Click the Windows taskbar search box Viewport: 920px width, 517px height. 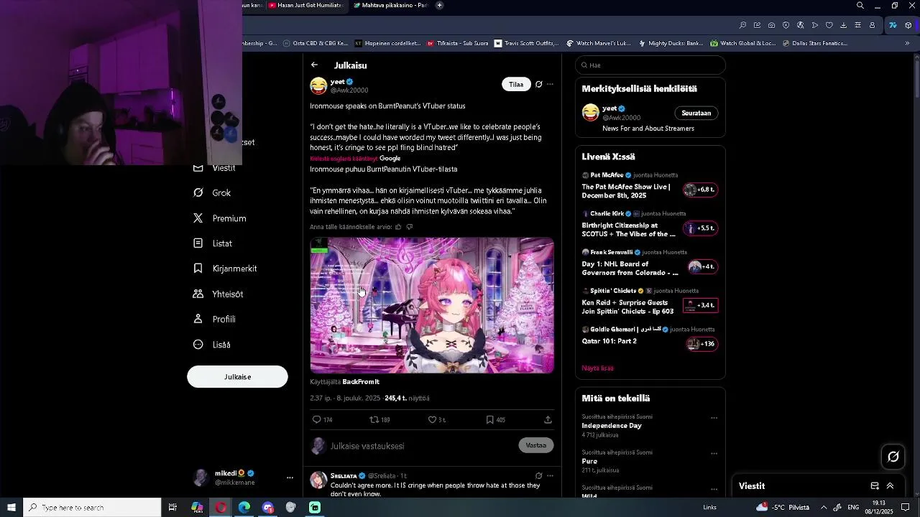[92, 508]
